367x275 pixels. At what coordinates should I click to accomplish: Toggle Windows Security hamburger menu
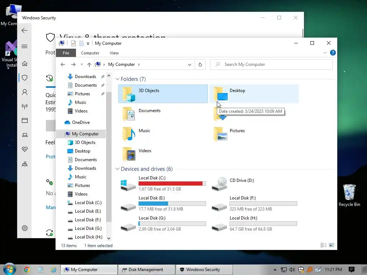[24, 46]
